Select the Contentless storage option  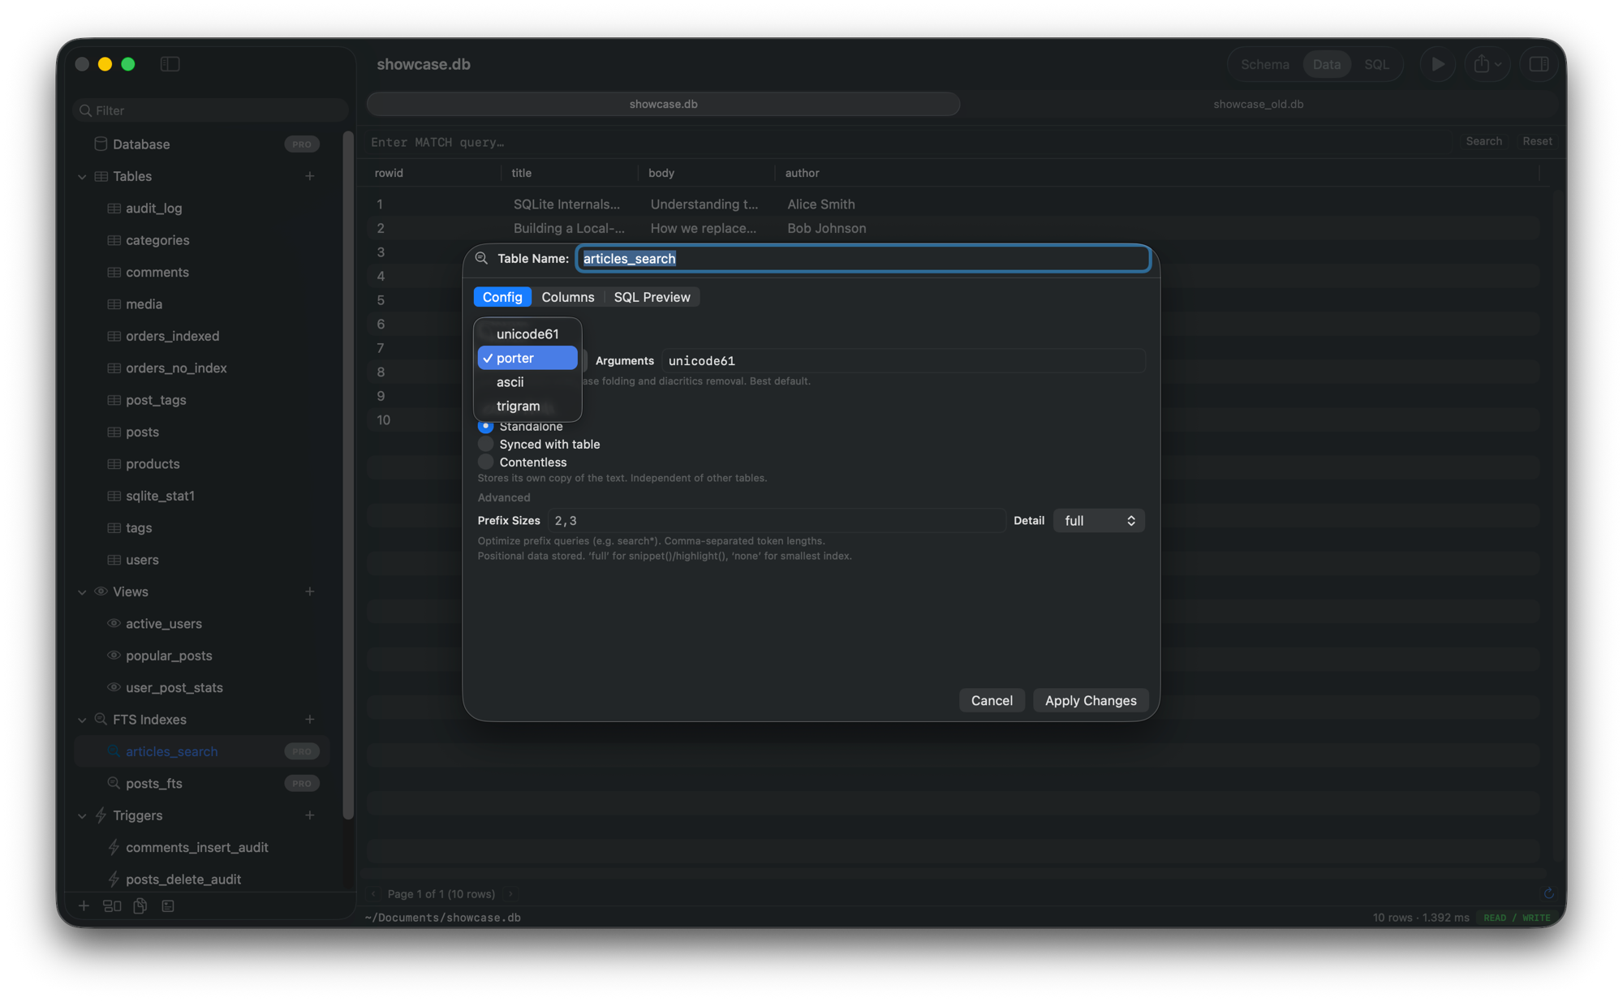coord(485,462)
